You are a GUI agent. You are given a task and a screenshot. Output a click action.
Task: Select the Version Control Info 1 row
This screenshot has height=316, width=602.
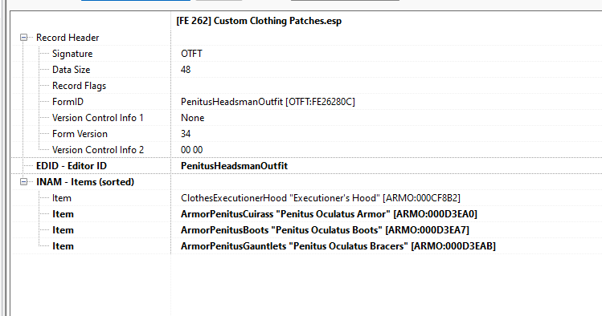[x=98, y=118]
